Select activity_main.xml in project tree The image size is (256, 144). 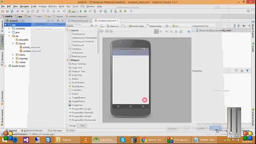(x=30, y=47)
